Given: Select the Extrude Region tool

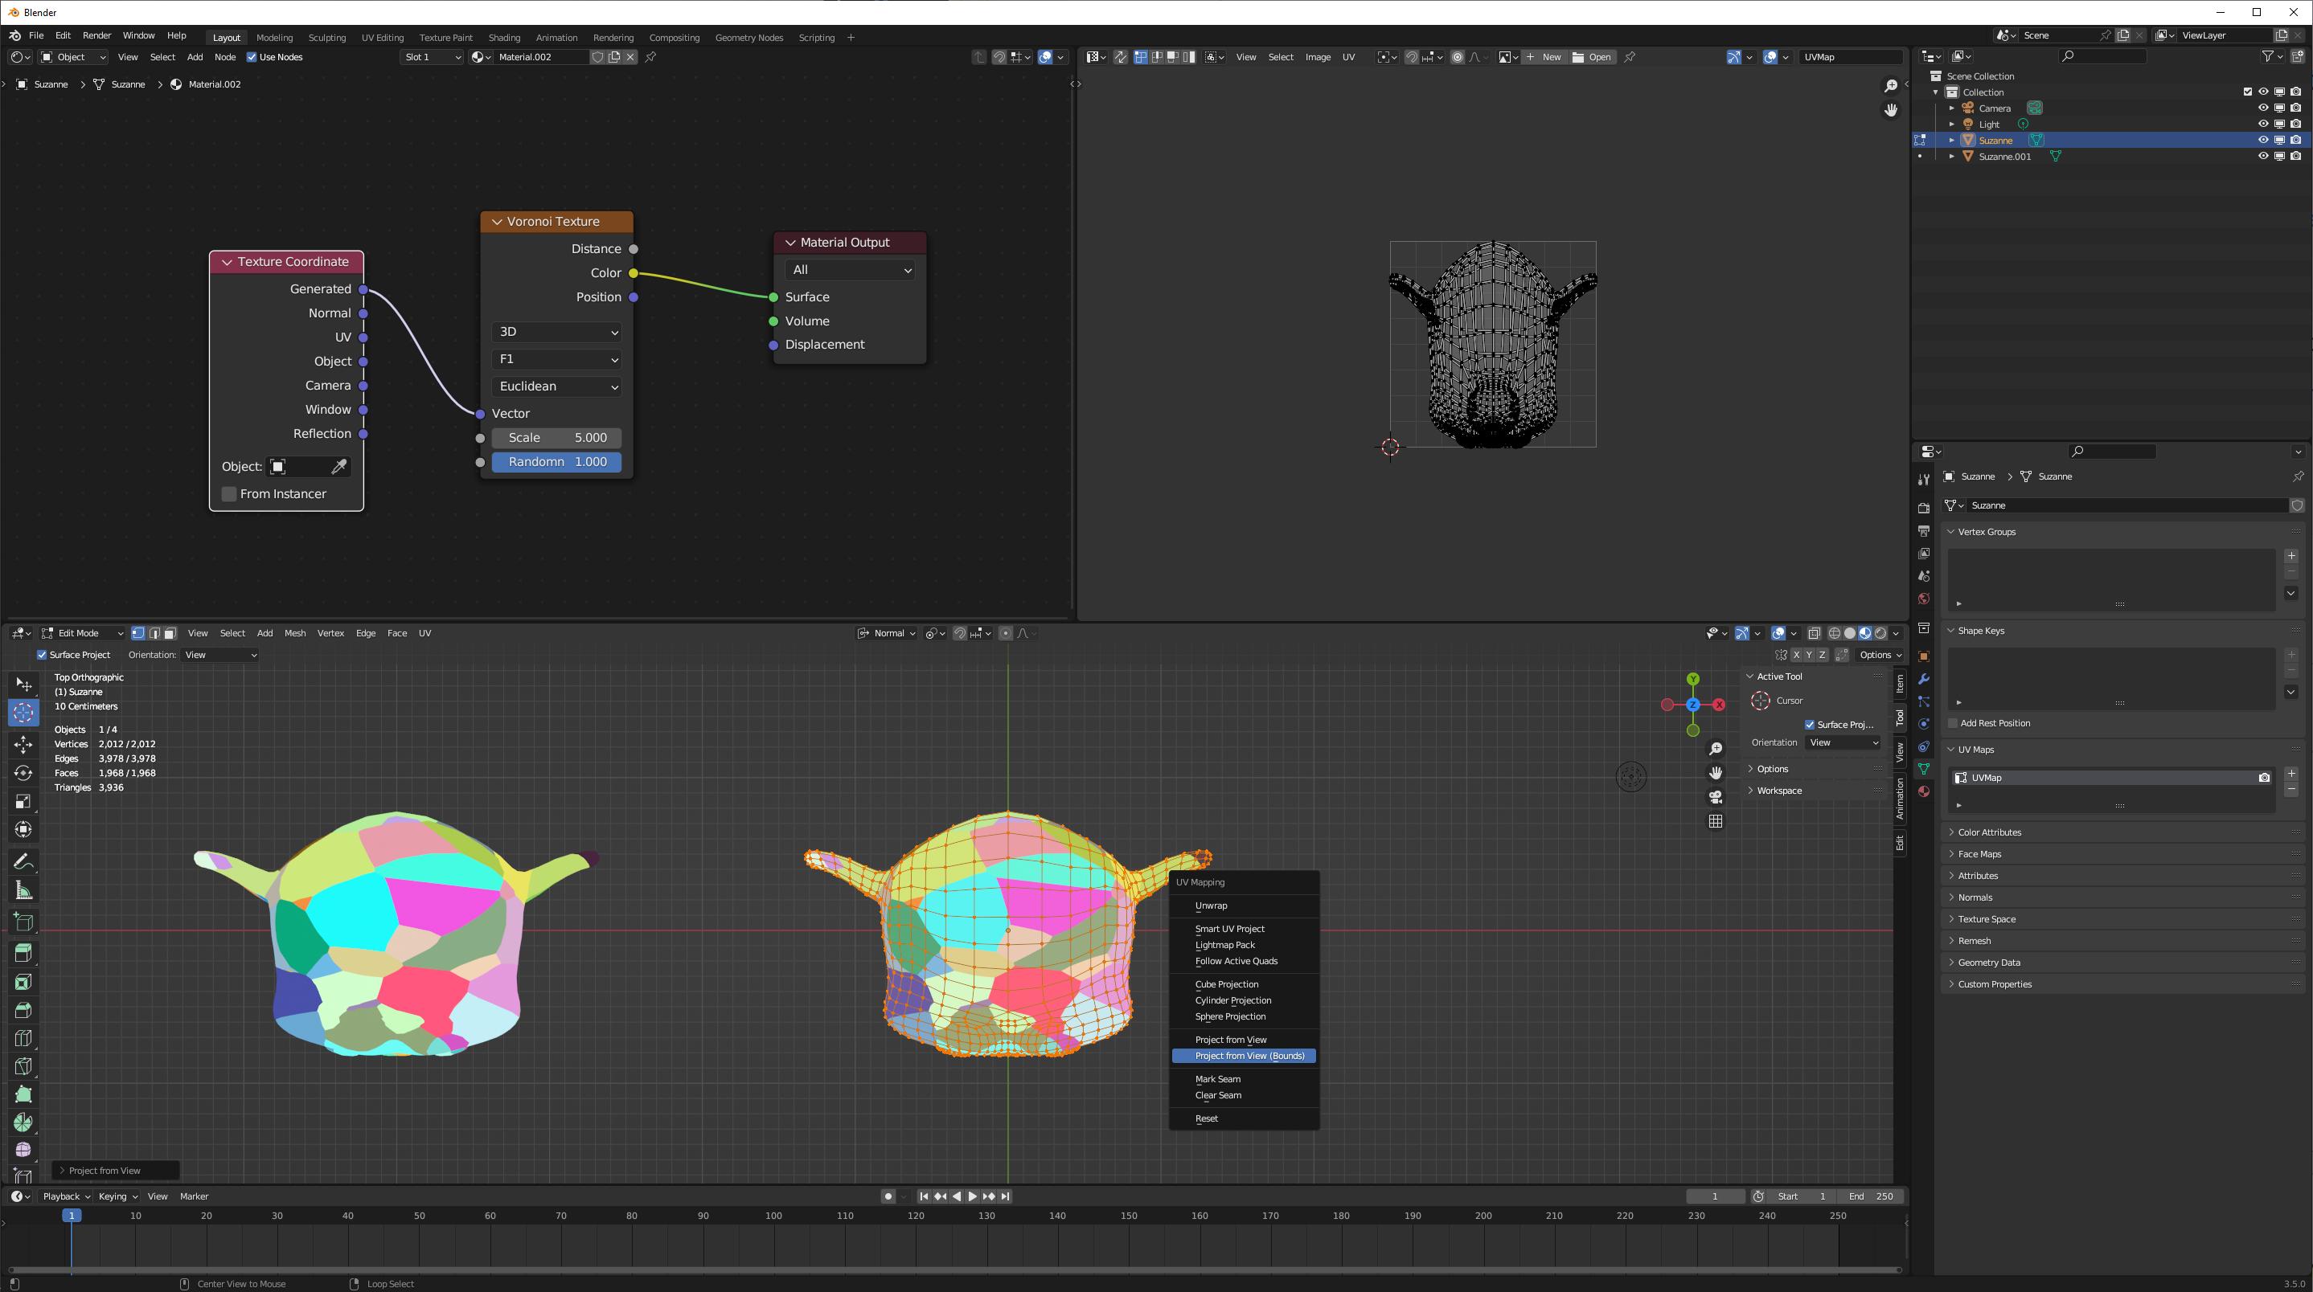Looking at the screenshot, I should pos(23,953).
